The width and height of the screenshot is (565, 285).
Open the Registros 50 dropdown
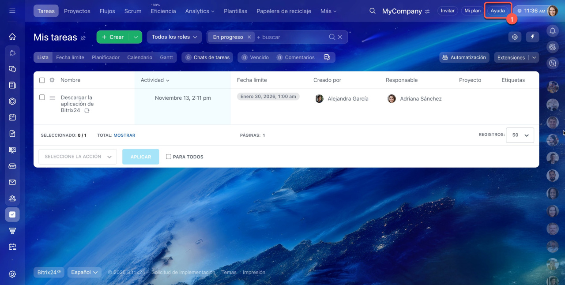click(520, 135)
